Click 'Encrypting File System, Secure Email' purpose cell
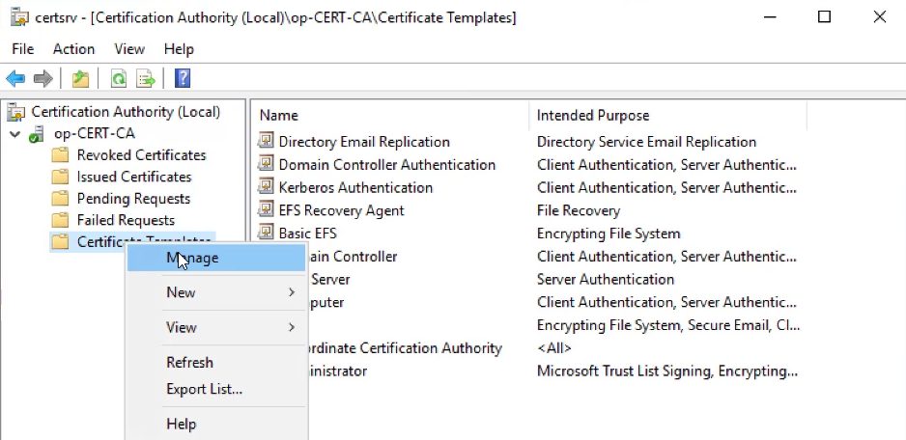The width and height of the screenshot is (906, 440). 668,325
